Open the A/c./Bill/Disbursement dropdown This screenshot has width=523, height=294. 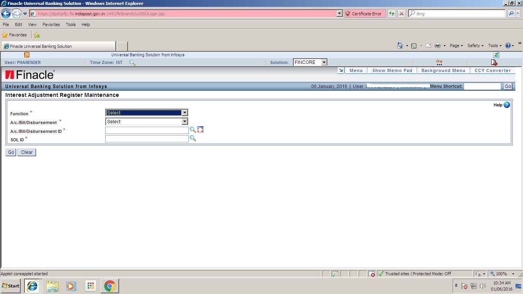[185, 121]
